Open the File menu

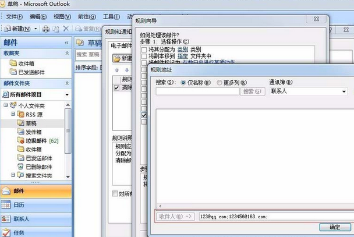(x=14, y=17)
